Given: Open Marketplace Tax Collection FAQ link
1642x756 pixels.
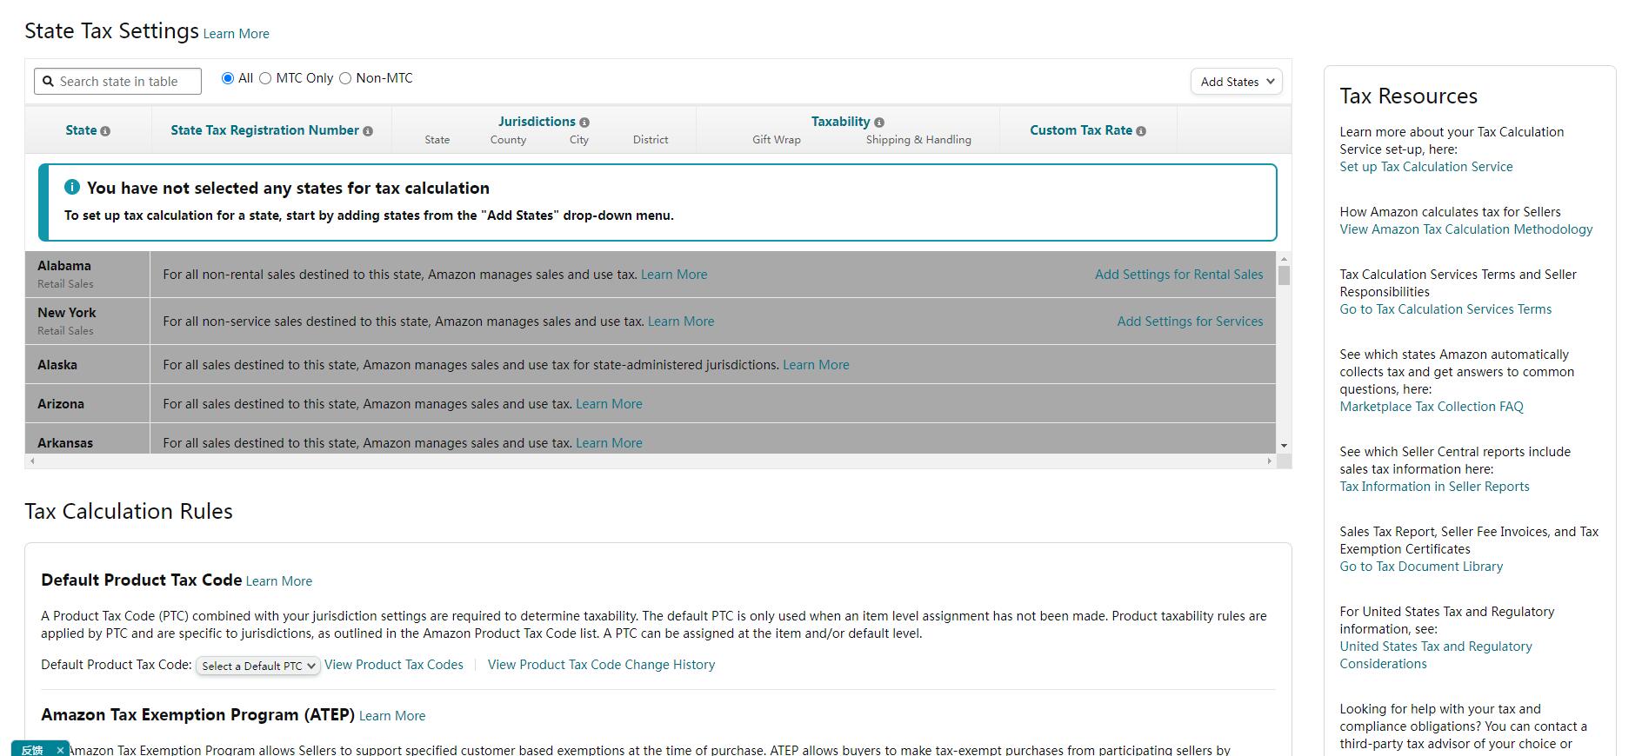Looking at the screenshot, I should pos(1431,407).
